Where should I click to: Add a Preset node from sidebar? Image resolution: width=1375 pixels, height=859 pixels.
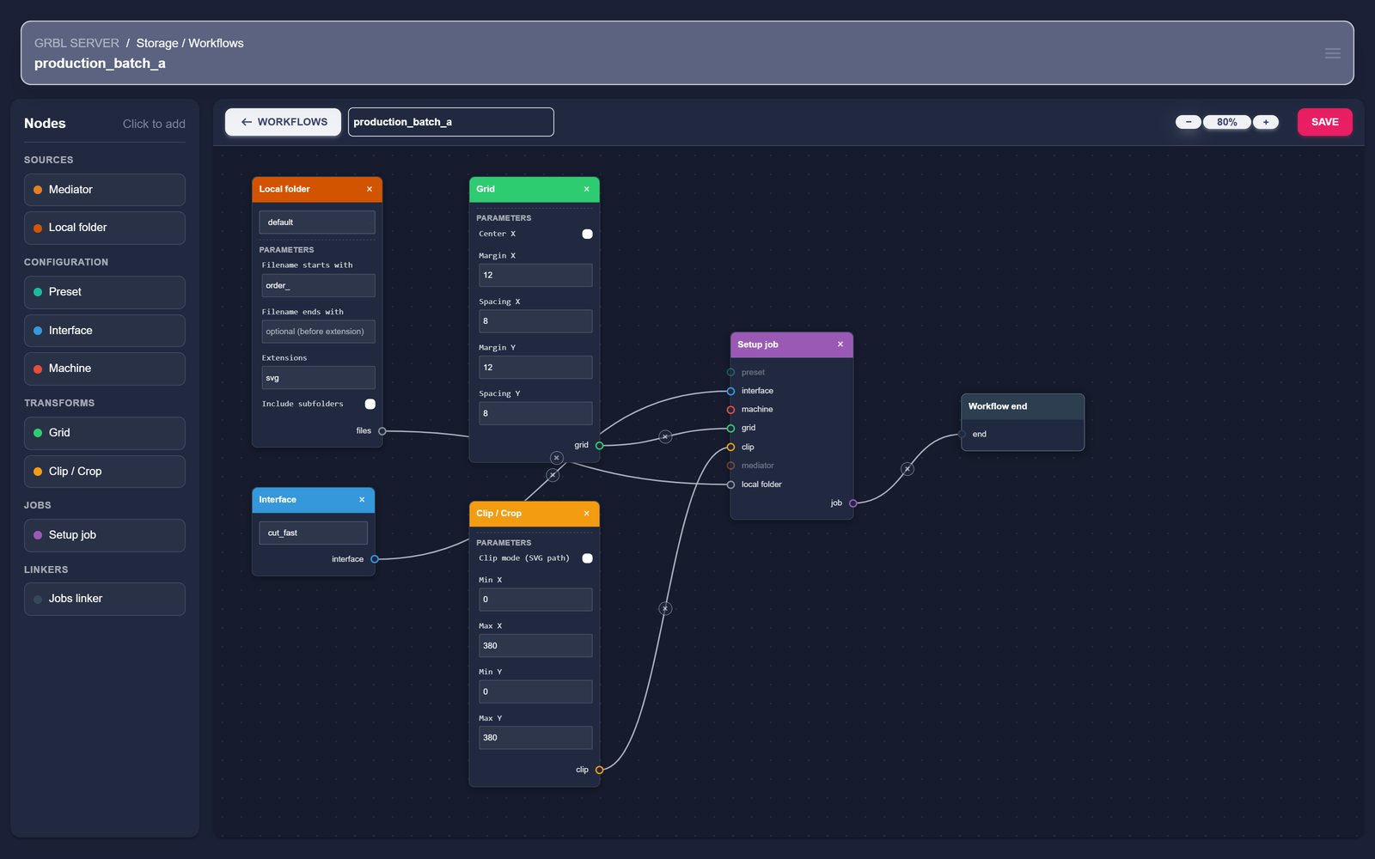[x=105, y=292]
